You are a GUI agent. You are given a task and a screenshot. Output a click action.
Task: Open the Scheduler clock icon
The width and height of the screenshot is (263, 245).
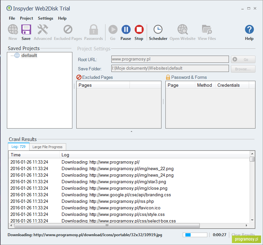(x=158, y=29)
